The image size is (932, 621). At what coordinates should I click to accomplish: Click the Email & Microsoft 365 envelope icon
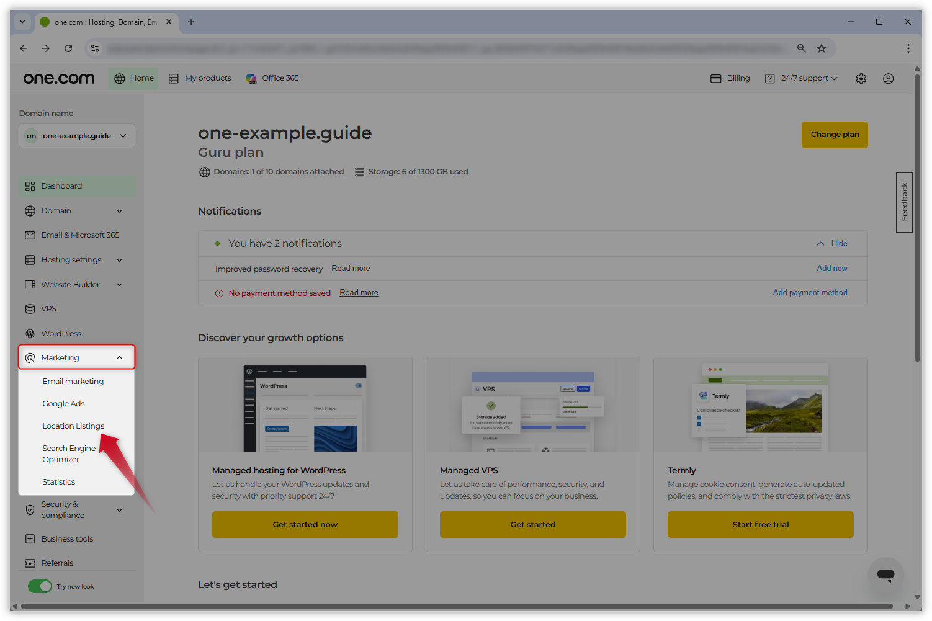point(30,235)
